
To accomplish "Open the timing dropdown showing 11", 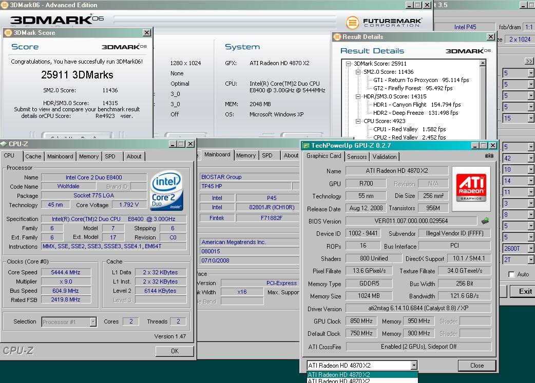I will point(530,192).
